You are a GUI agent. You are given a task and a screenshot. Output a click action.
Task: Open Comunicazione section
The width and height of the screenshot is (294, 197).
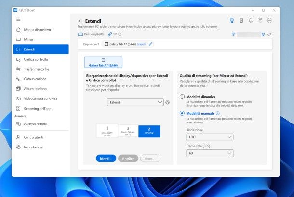tap(41, 79)
